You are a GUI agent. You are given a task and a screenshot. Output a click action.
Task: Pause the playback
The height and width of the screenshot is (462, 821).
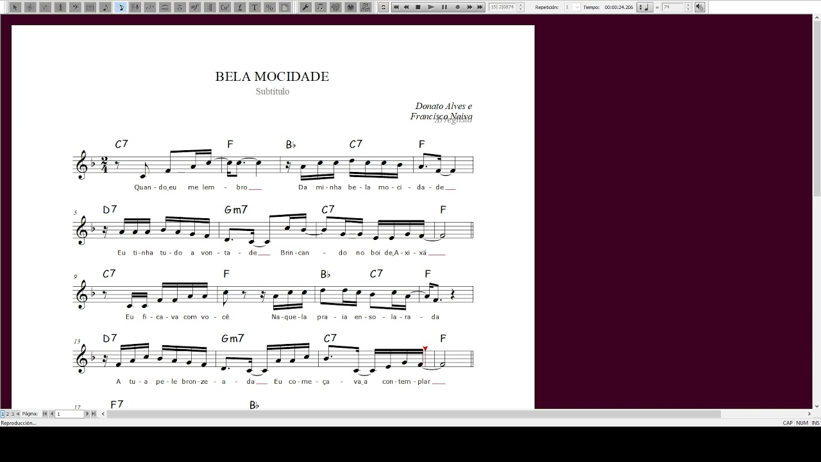[x=444, y=7]
